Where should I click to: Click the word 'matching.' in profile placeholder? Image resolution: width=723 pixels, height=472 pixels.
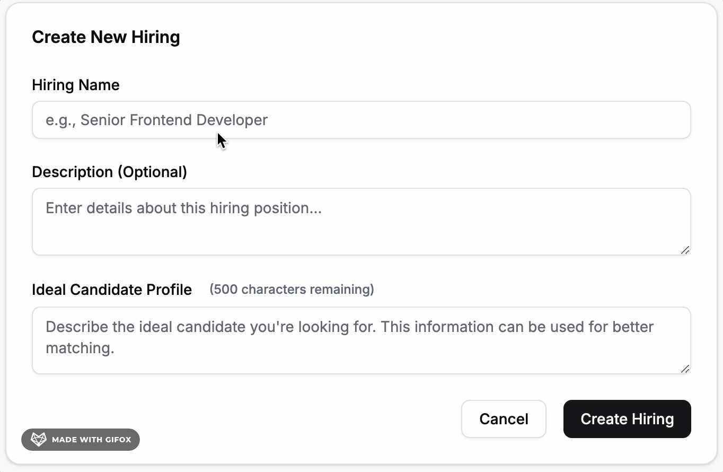pyautogui.click(x=80, y=348)
